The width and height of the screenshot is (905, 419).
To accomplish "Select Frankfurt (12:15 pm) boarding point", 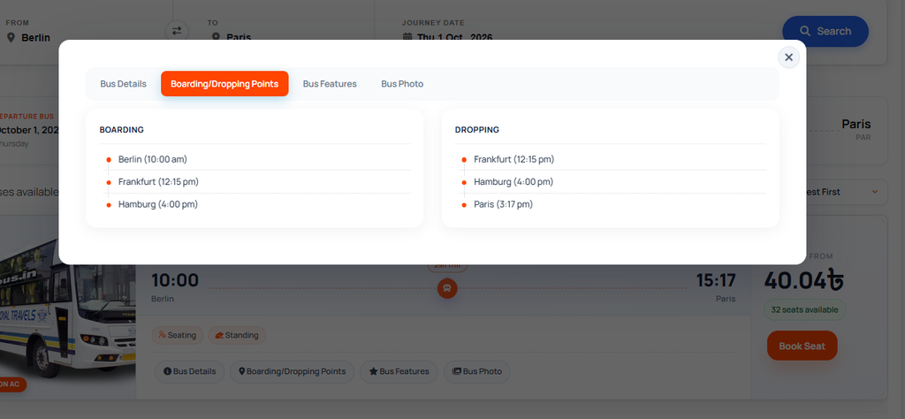I will [158, 182].
